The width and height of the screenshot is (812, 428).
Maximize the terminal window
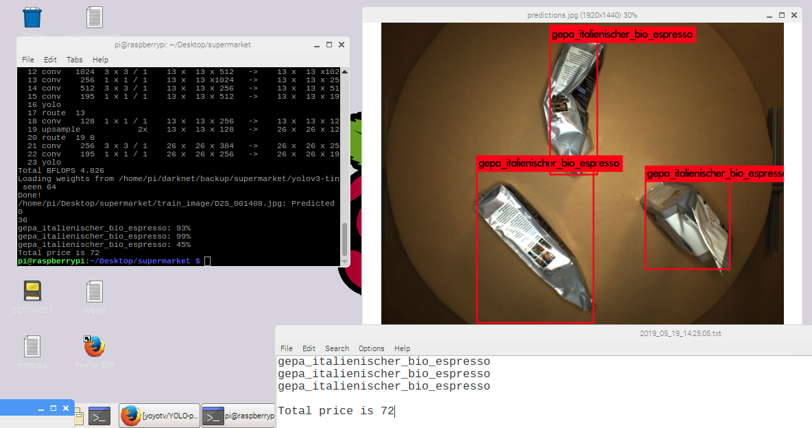point(329,45)
